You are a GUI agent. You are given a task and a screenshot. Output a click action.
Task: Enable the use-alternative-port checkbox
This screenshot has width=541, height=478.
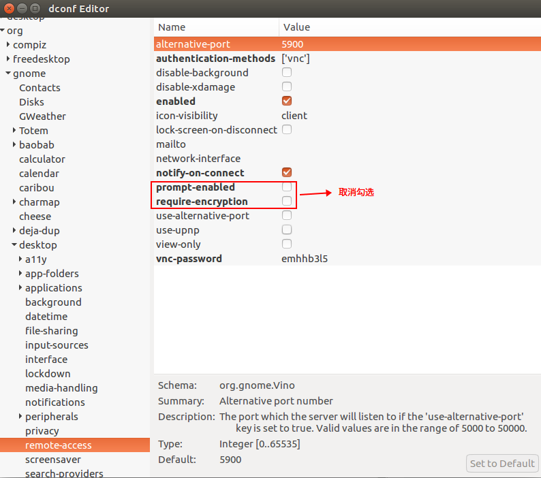287,216
